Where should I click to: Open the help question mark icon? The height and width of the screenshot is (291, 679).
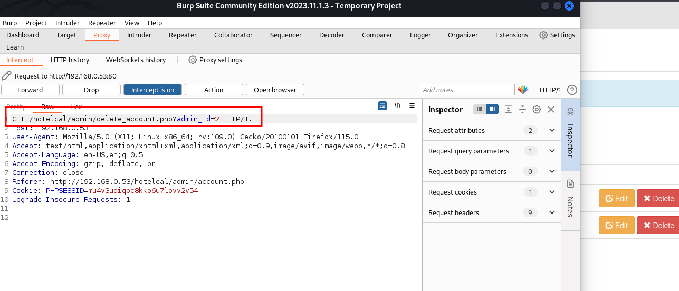pyautogui.click(x=572, y=90)
